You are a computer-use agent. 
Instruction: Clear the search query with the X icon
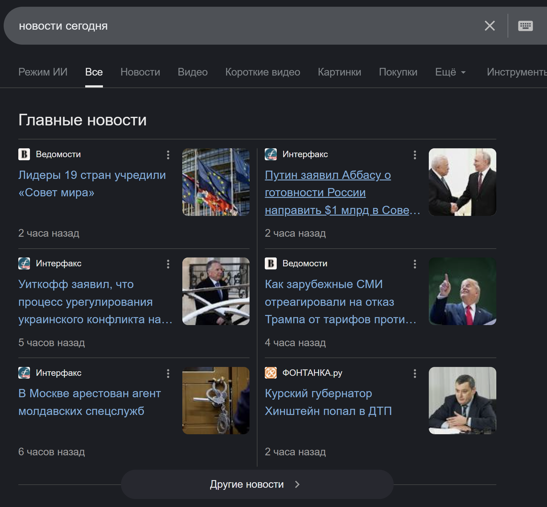coord(490,26)
